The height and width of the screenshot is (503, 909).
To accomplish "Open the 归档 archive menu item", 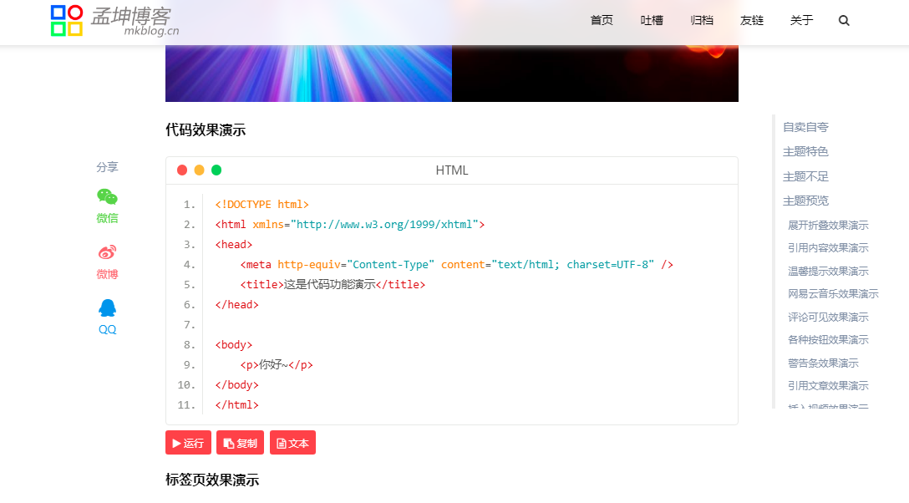I will 702,21.
